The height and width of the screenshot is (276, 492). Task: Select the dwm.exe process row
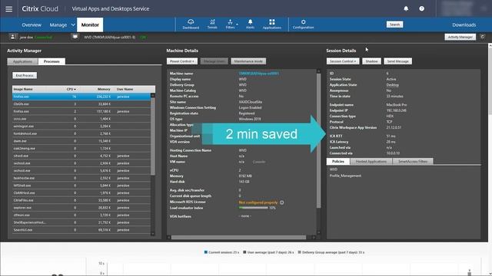point(81,141)
